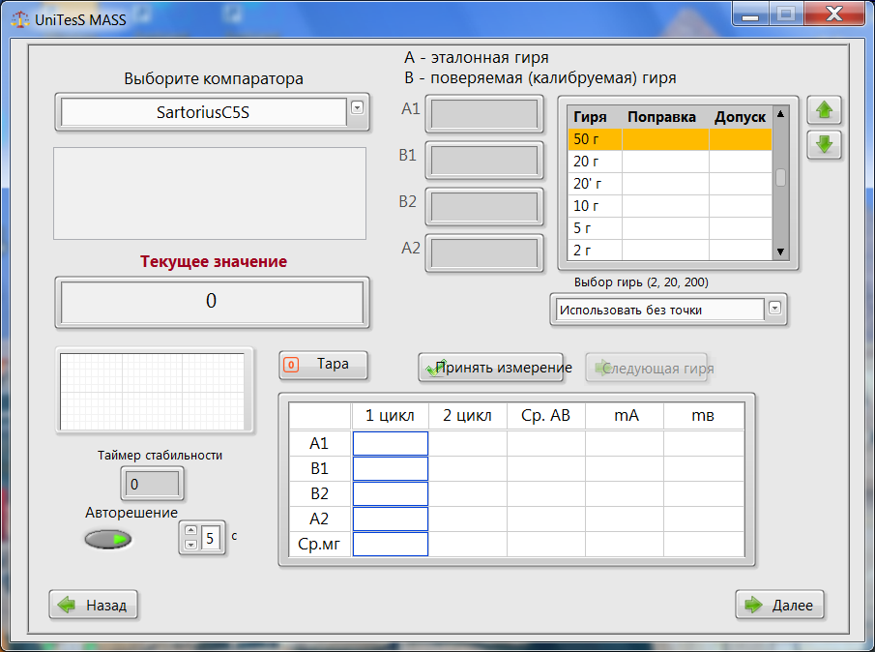The height and width of the screenshot is (652, 875).
Task: Toggle the Авторешение switch
Action: click(107, 540)
